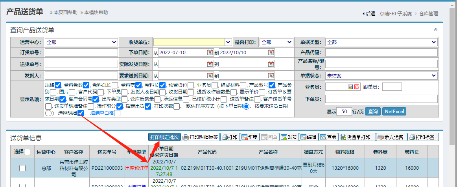Image resolution: width=457 pixels, height=187 pixels.
Task: Click the 作废 void button
Action: pyautogui.click(x=249, y=137)
